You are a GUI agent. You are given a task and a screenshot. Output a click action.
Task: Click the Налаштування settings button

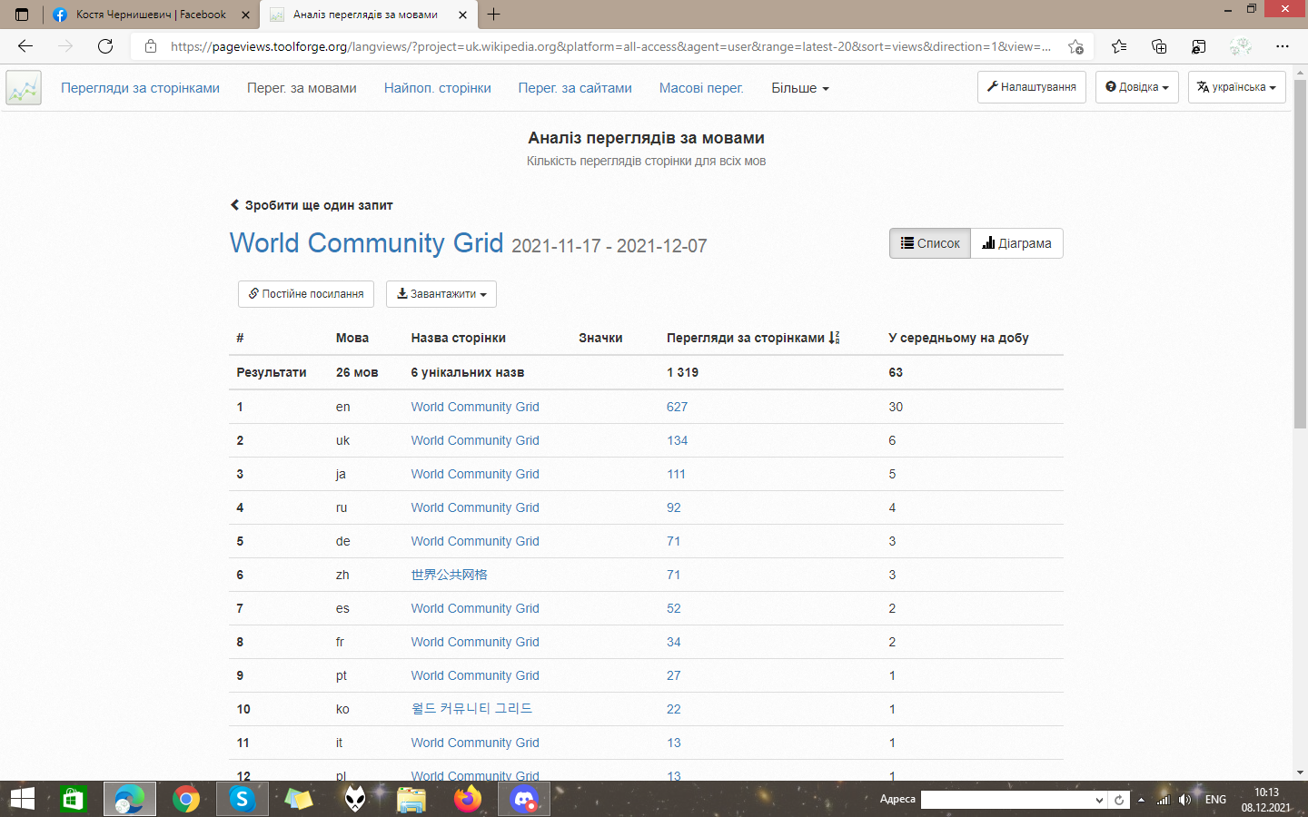click(x=1031, y=87)
